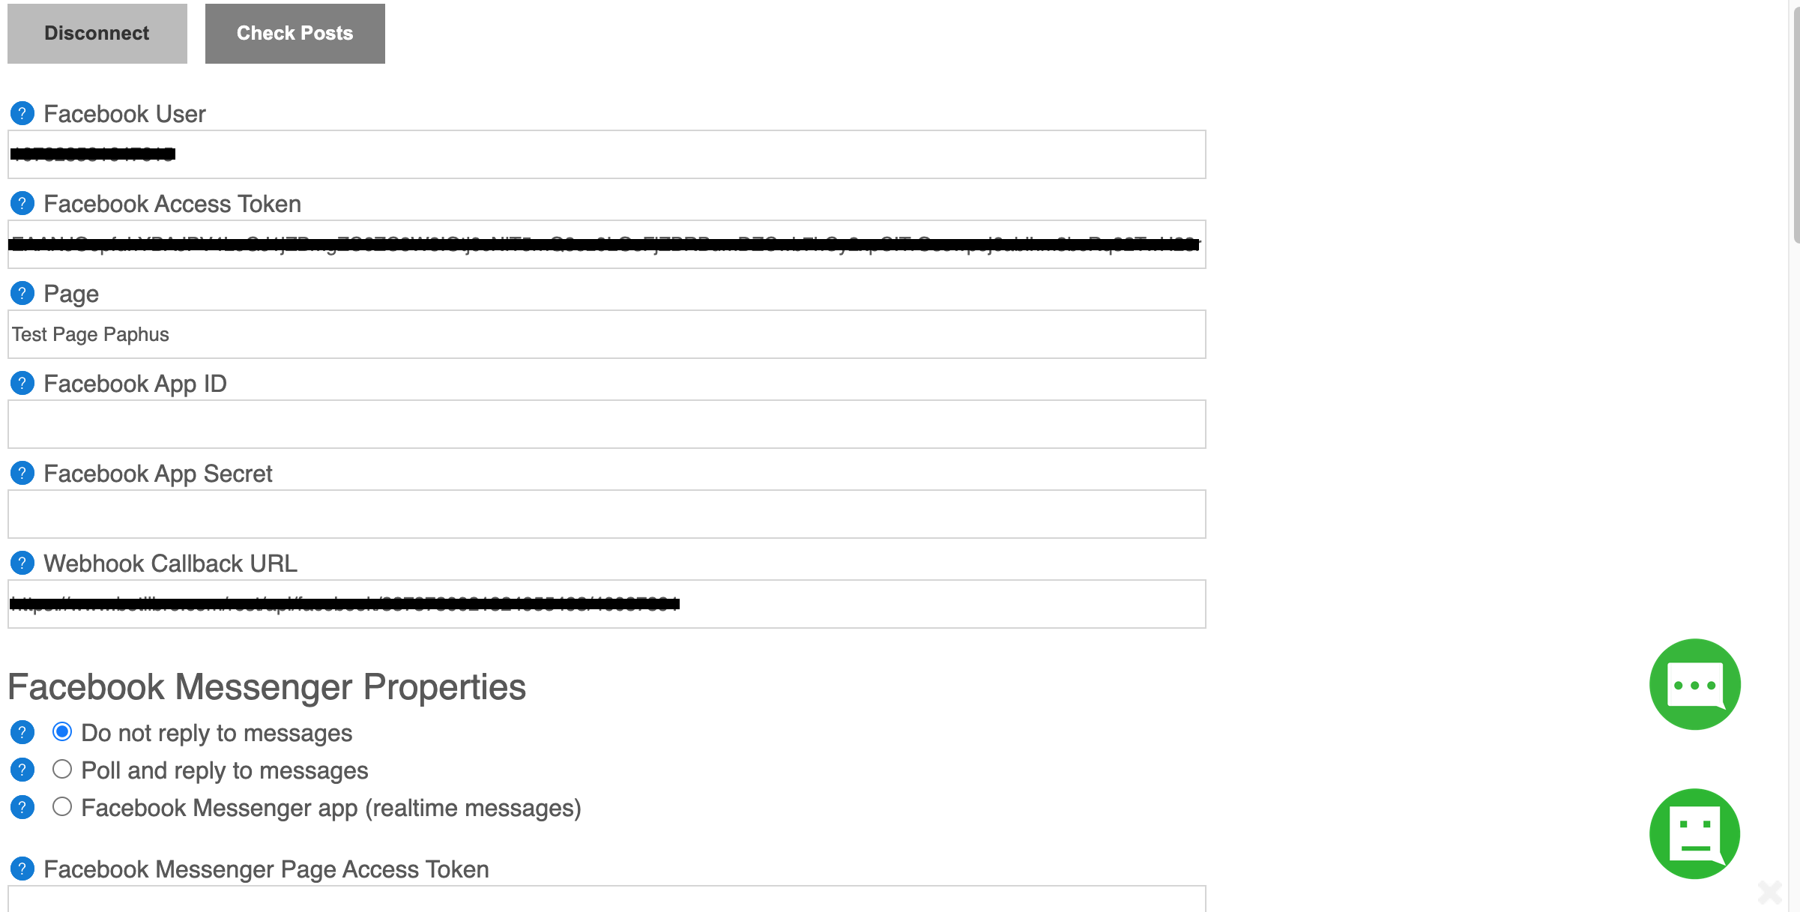Choose Facebook Messenger app realtime messages option
The width and height of the screenshot is (1800, 912).
coord(62,806)
